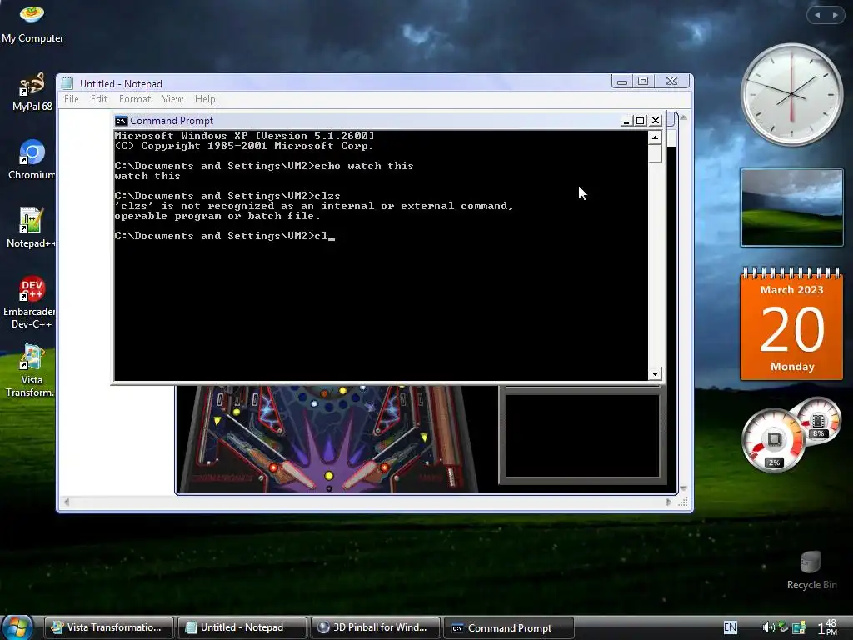This screenshot has width=853, height=640.
Task: Click the Microsoft Windows XP version line
Action: click(x=244, y=136)
